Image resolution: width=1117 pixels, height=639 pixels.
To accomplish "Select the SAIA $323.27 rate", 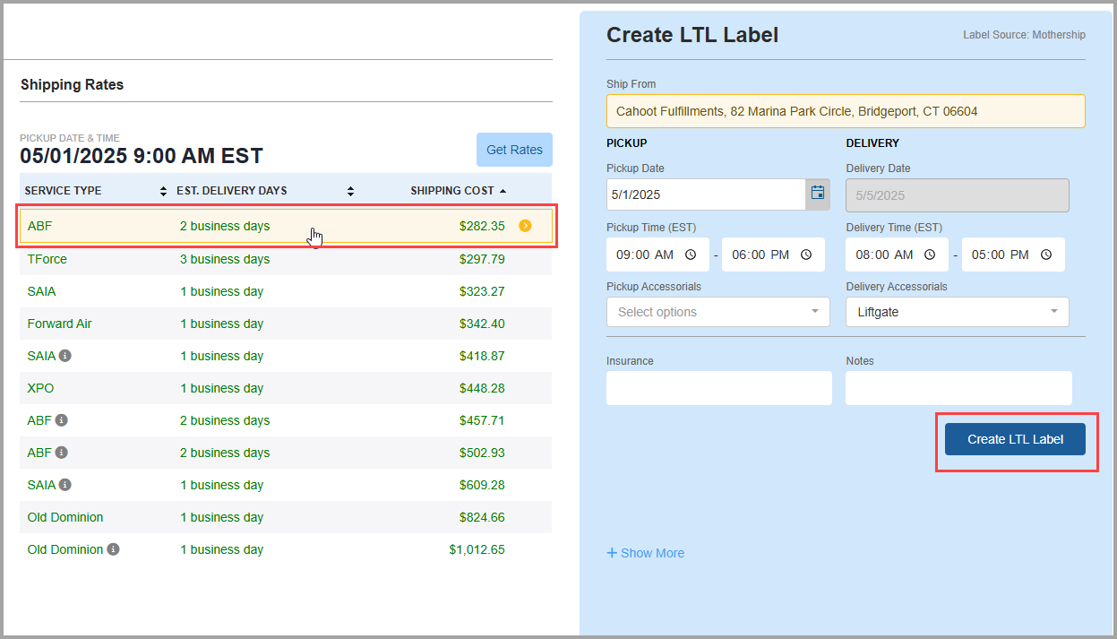I will coord(286,291).
